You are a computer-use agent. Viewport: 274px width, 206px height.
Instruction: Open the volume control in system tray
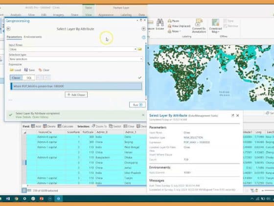(x=268, y=199)
